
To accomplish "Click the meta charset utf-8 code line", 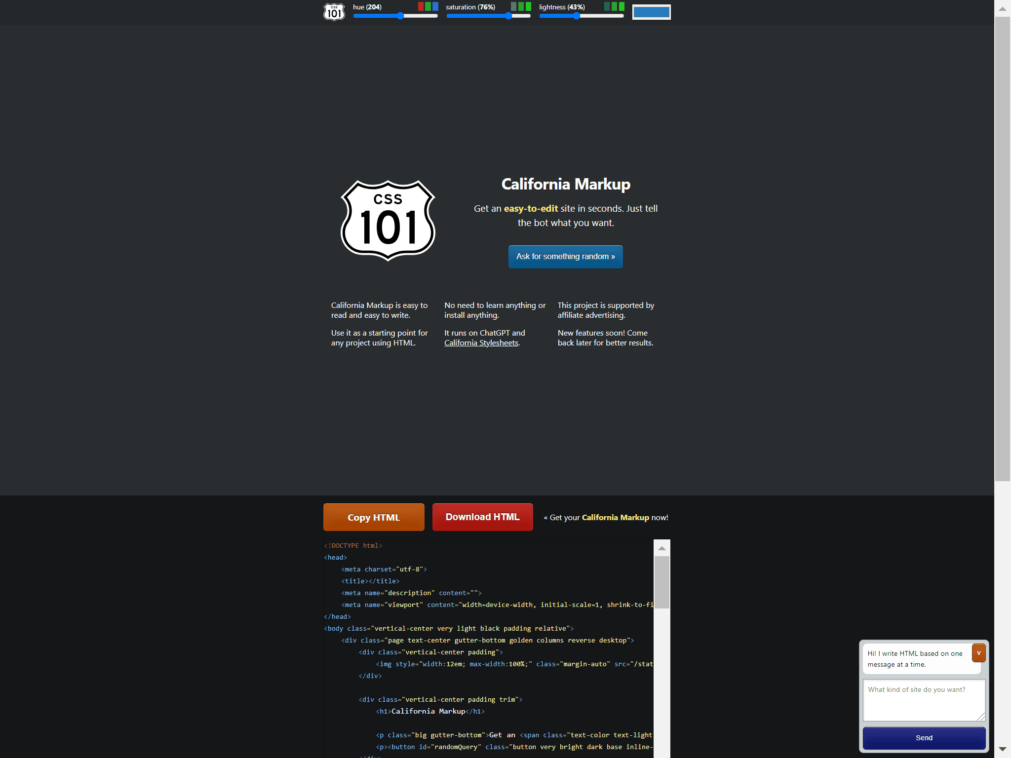I will (x=384, y=569).
